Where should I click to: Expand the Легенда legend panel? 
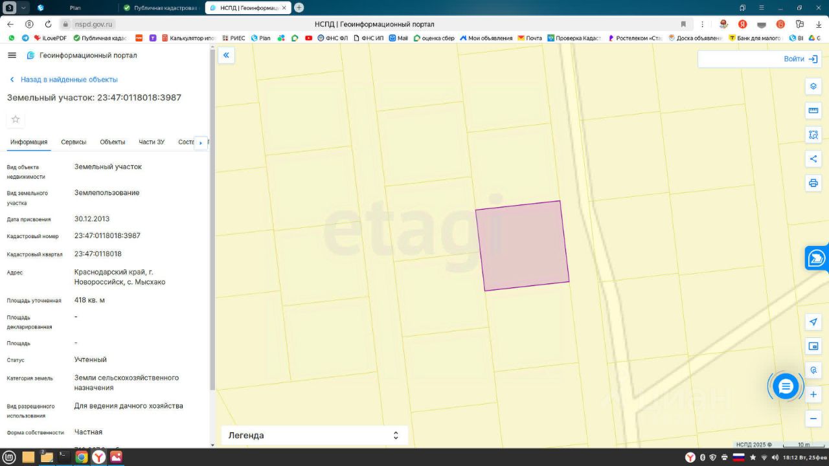coord(314,436)
